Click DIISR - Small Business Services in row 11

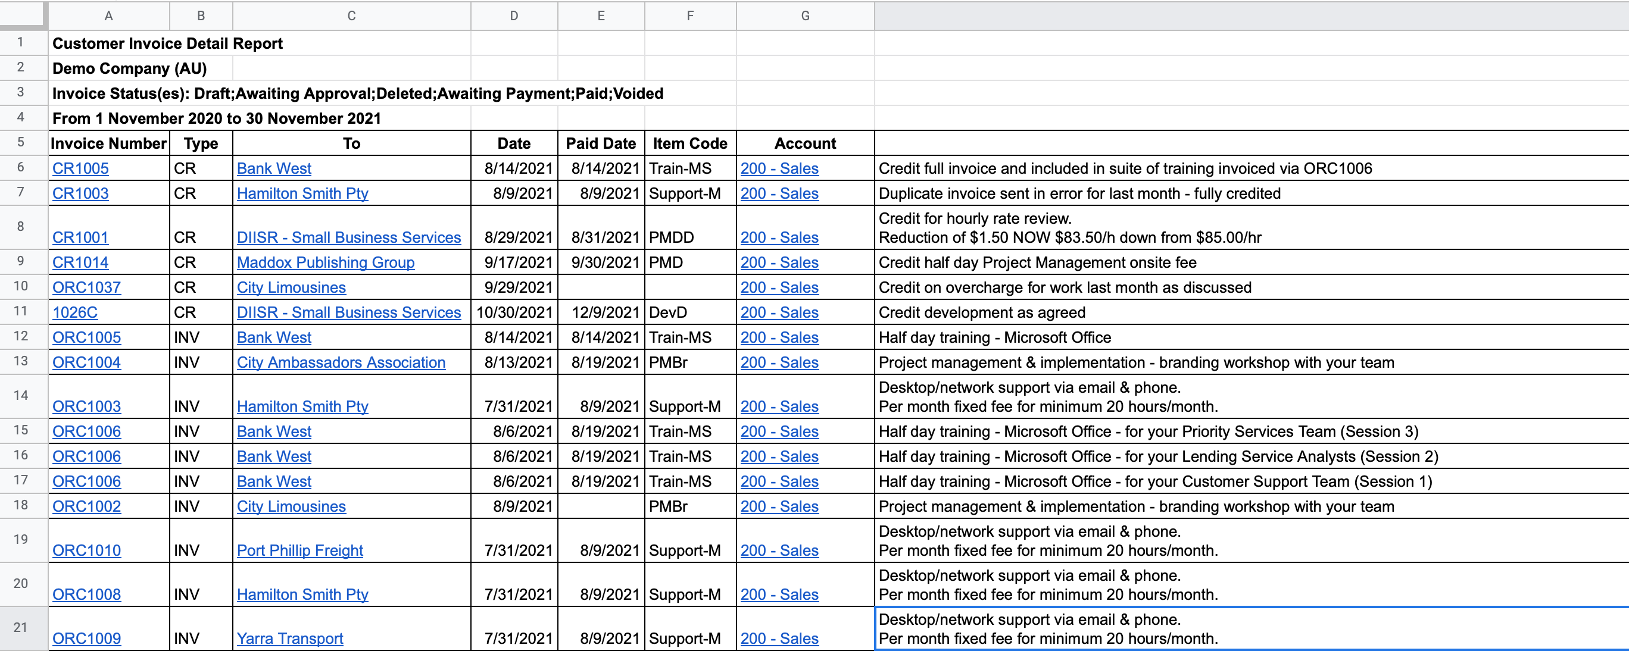pos(349,312)
